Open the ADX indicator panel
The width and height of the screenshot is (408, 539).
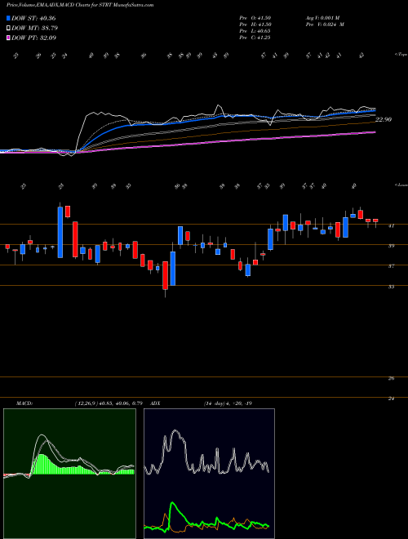click(209, 474)
